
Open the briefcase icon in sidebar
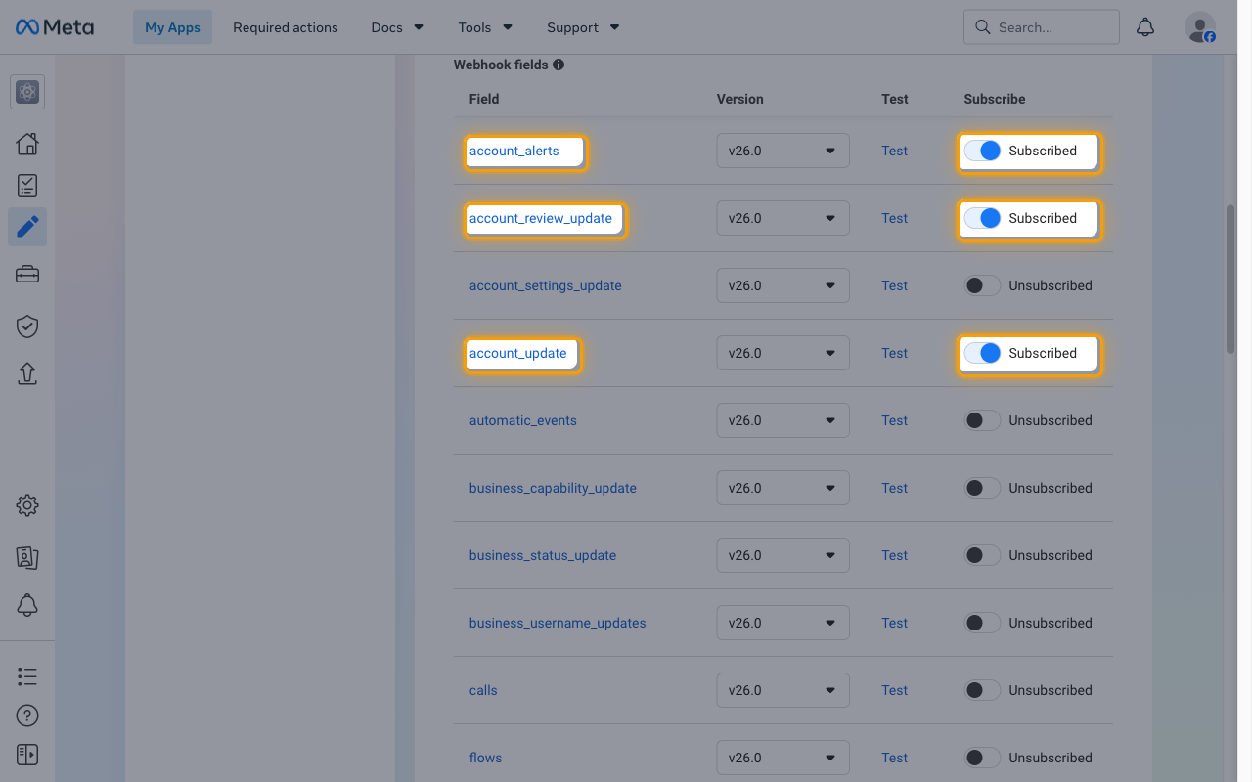click(x=27, y=275)
